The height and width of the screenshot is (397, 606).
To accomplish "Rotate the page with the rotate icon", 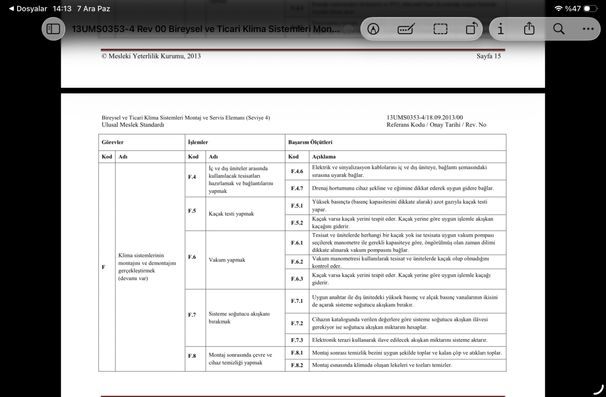I will click(471, 29).
